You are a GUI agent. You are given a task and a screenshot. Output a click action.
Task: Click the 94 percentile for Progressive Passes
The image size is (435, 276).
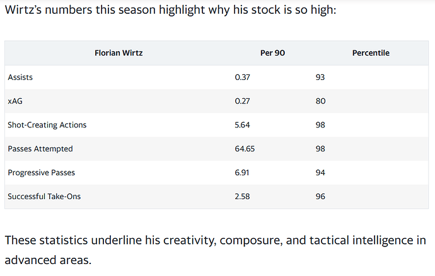tap(320, 173)
